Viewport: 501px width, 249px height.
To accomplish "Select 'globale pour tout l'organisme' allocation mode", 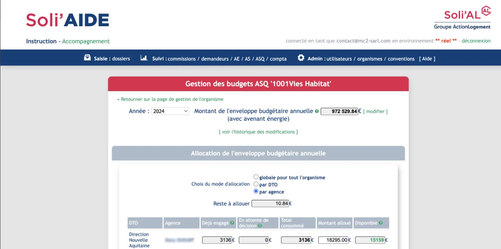I will (x=256, y=177).
